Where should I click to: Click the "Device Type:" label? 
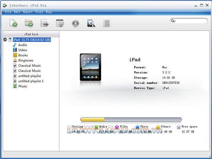click(144, 88)
